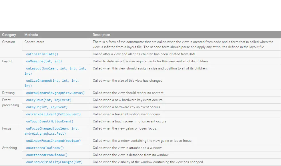Open the onKeyDown(int, KeyEvent) link
This screenshot has width=281, height=166.
[x=49, y=100]
